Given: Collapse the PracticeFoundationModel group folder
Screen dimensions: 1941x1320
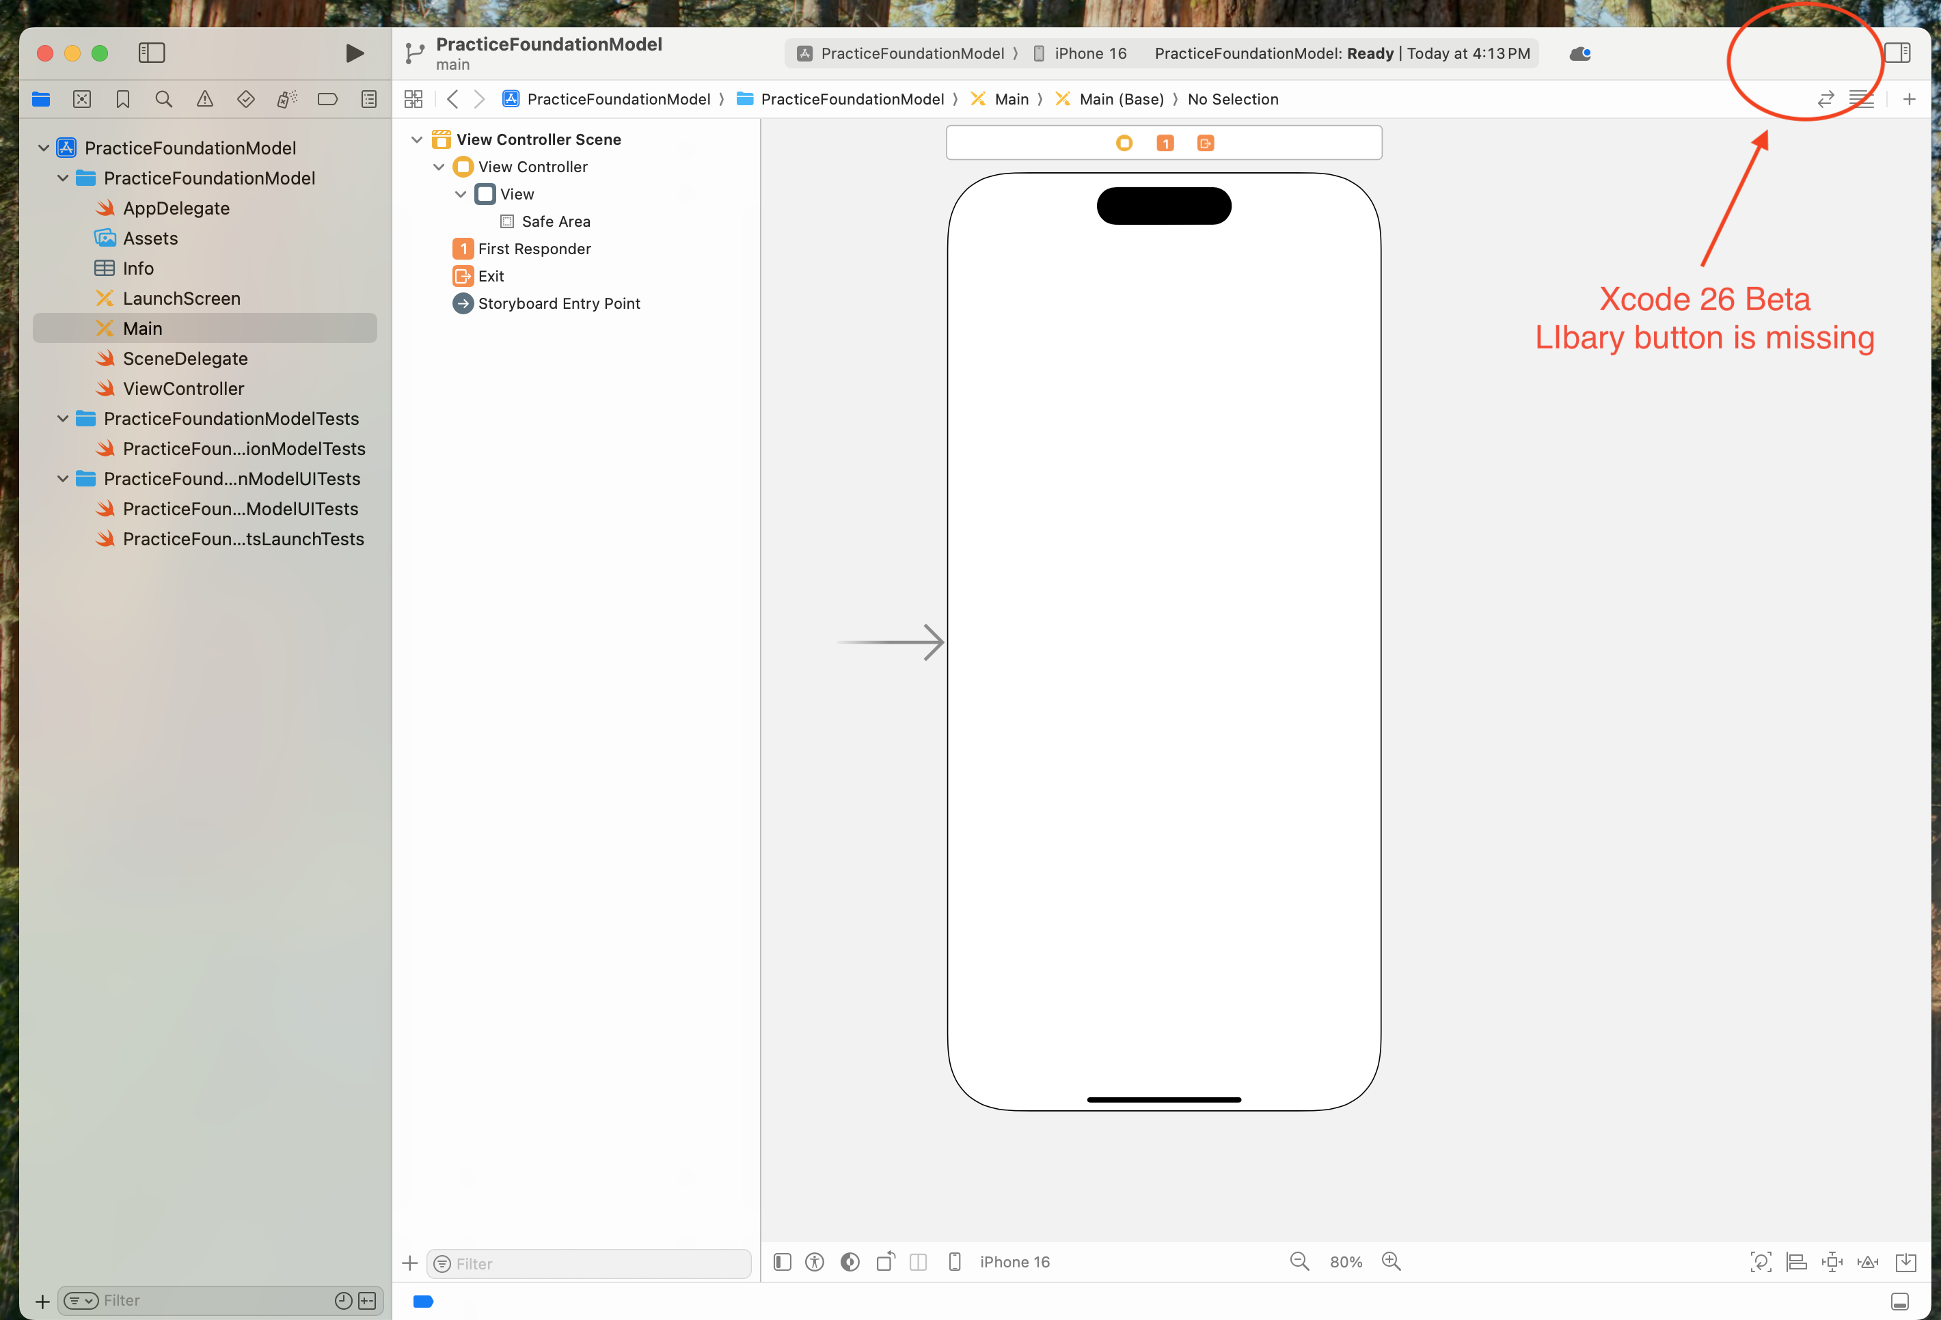Looking at the screenshot, I should [63, 178].
